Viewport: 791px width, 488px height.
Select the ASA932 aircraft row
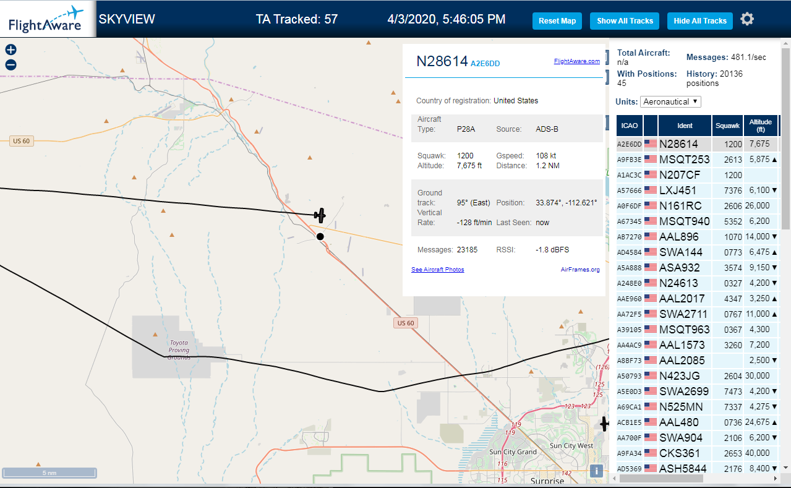697,268
